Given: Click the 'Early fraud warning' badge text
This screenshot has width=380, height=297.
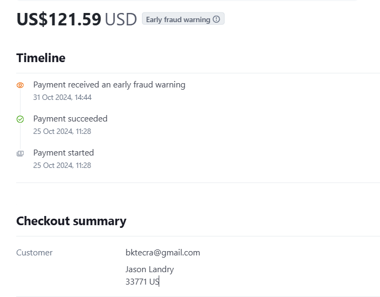Looking at the screenshot, I should pos(178,19).
